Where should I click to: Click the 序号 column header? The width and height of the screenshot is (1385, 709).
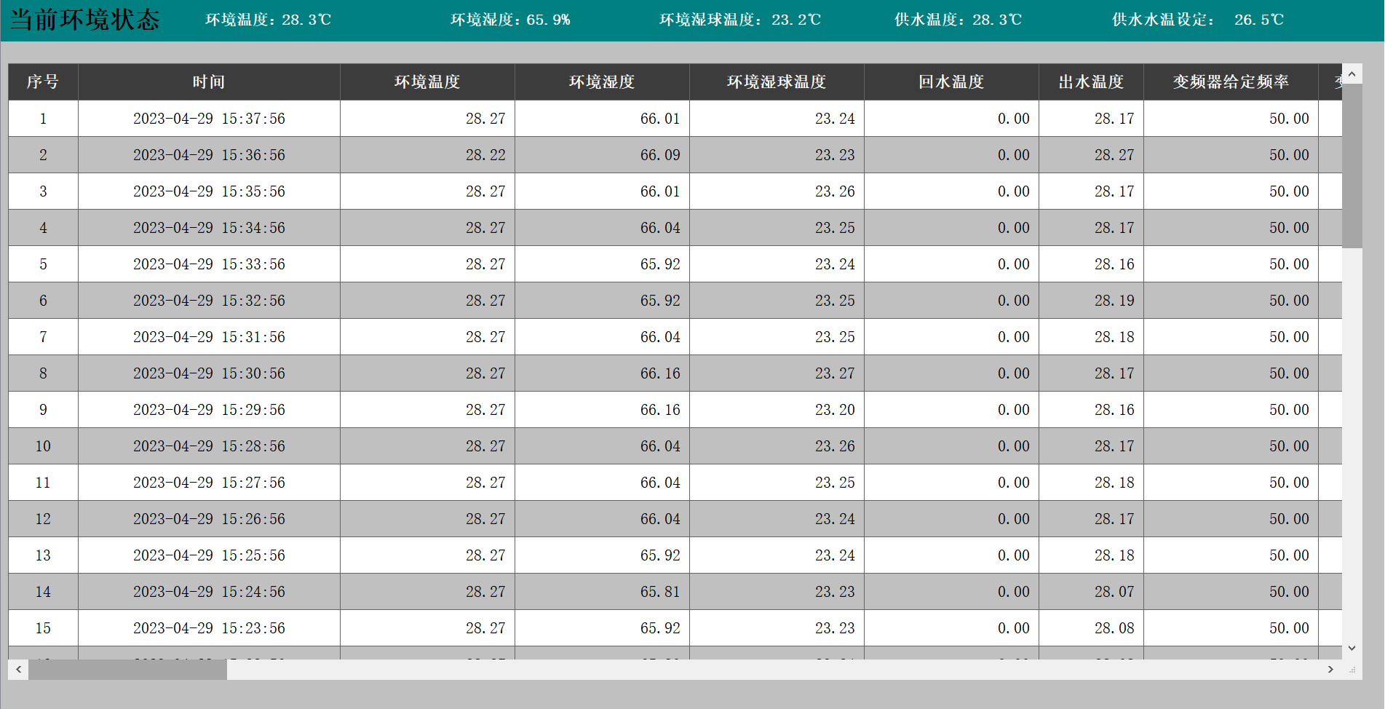tap(43, 82)
